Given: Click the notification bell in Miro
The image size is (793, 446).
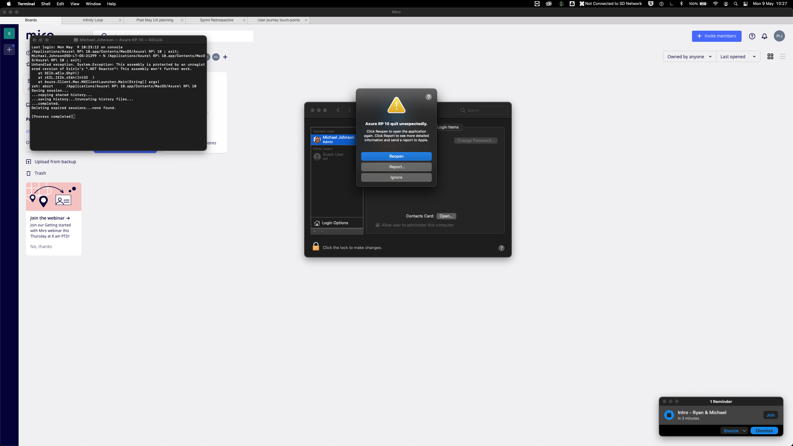Looking at the screenshot, I should [764, 36].
